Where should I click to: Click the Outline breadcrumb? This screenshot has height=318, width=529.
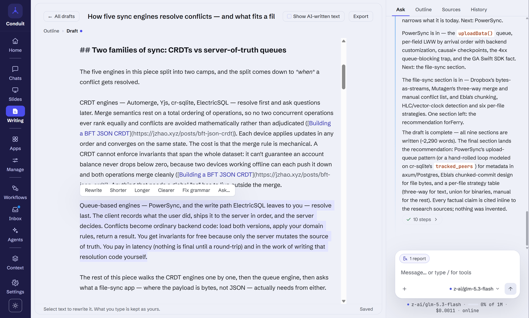tap(51, 31)
